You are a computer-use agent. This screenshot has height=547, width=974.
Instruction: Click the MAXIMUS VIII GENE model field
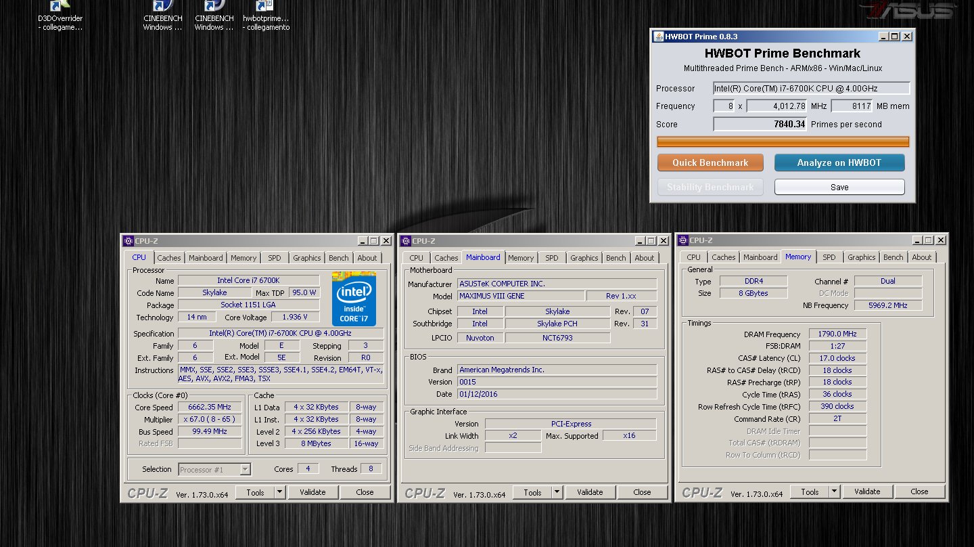tap(521, 296)
